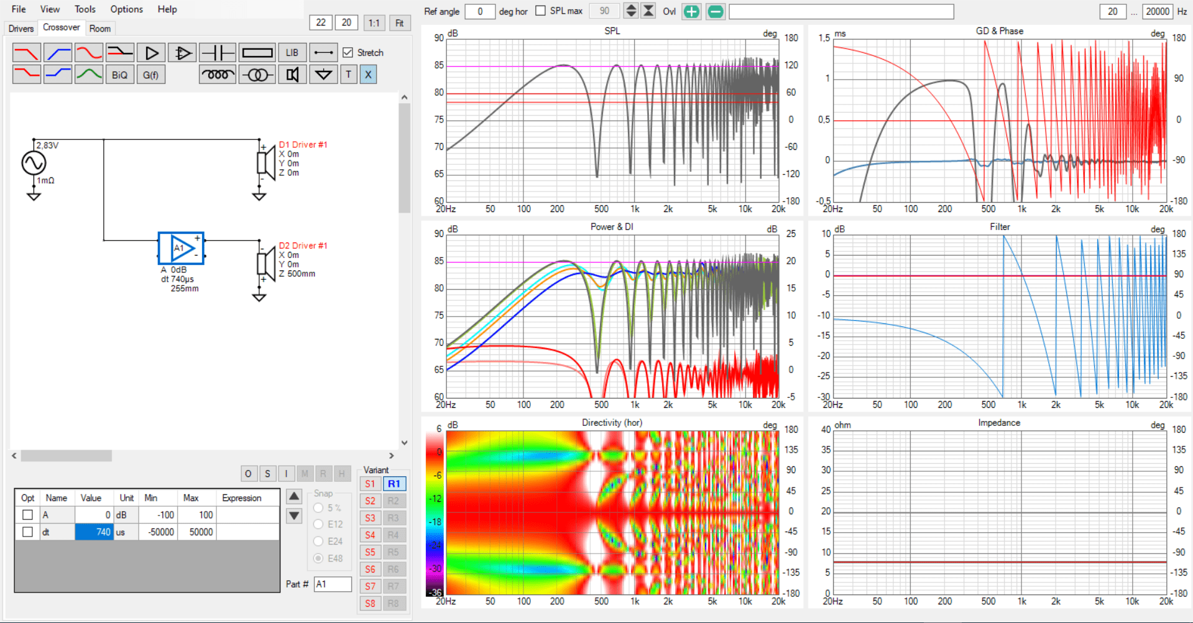Select the red low-shelf filter block
Screen dimensions: 1193x623
pyautogui.click(x=27, y=75)
